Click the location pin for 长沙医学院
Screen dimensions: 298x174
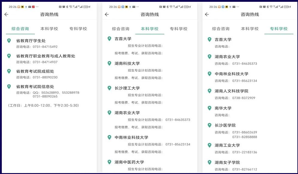click(x=209, y=126)
